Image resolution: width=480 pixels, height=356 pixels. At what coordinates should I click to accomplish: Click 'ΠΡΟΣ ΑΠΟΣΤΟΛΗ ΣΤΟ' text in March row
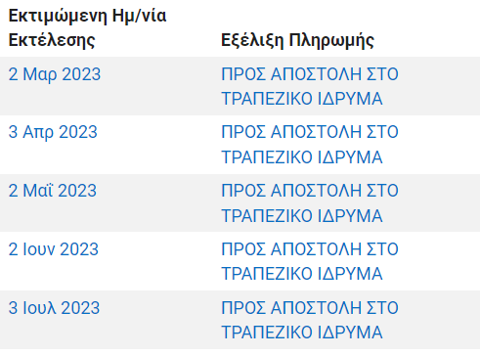point(310,74)
